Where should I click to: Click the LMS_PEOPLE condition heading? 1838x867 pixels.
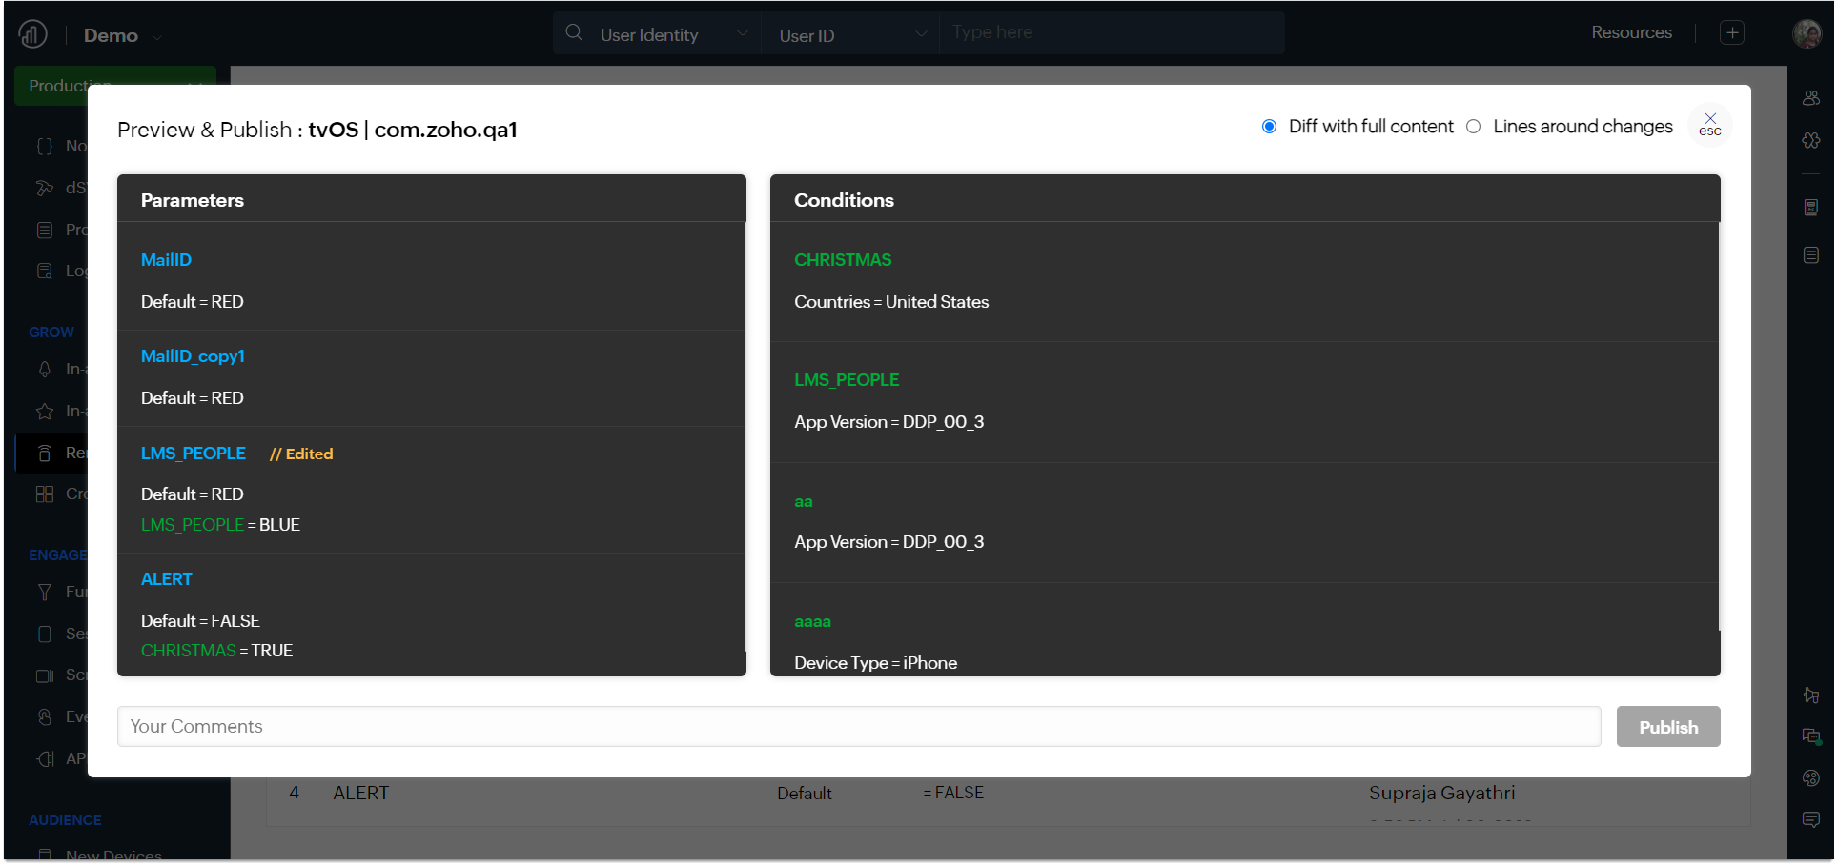coord(847,380)
